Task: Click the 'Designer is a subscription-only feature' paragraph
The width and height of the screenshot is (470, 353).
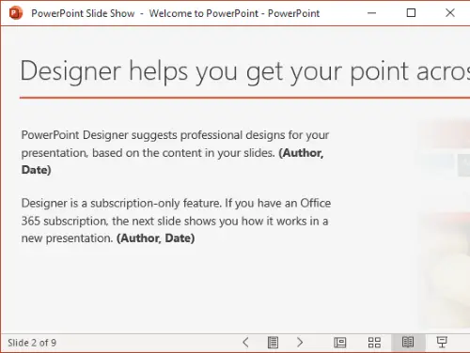Action: click(176, 221)
